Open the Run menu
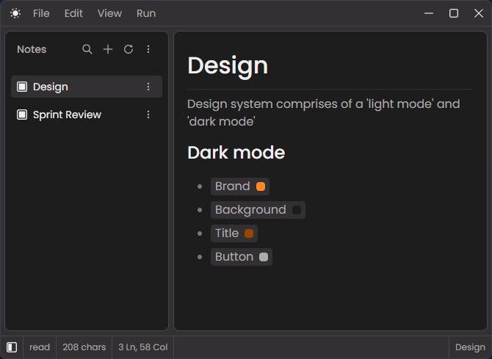The width and height of the screenshot is (492, 359). [x=146, y=13]
